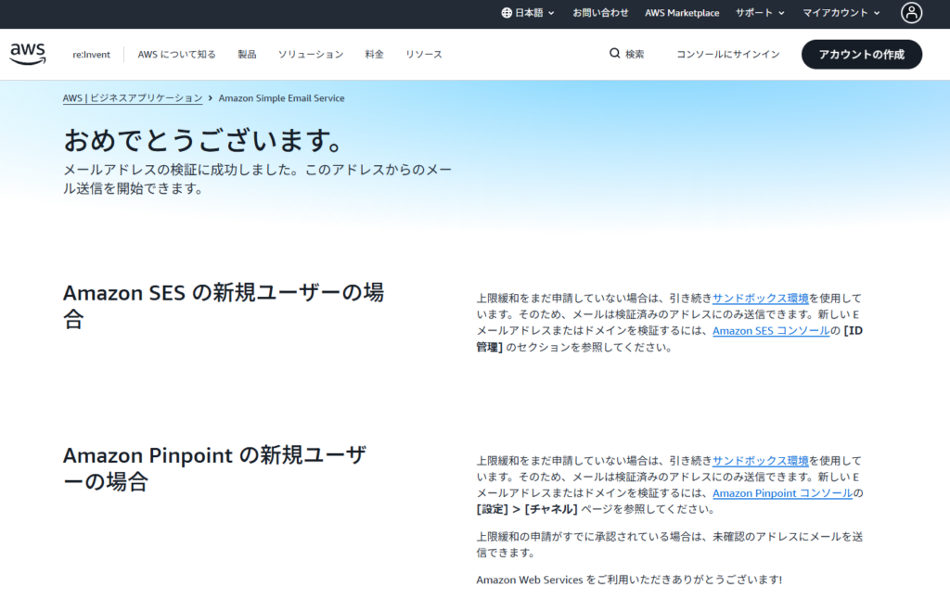The height and width of the screenshot is (599, 950).
Task: Click Amazon Web Services をご利用いただきありがとうございます text
Action: [629, 580]
